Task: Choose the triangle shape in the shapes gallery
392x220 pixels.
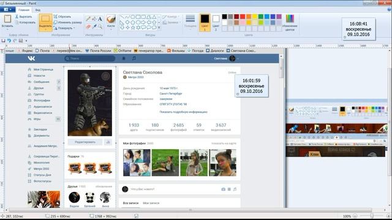Action: coord(154,17)
